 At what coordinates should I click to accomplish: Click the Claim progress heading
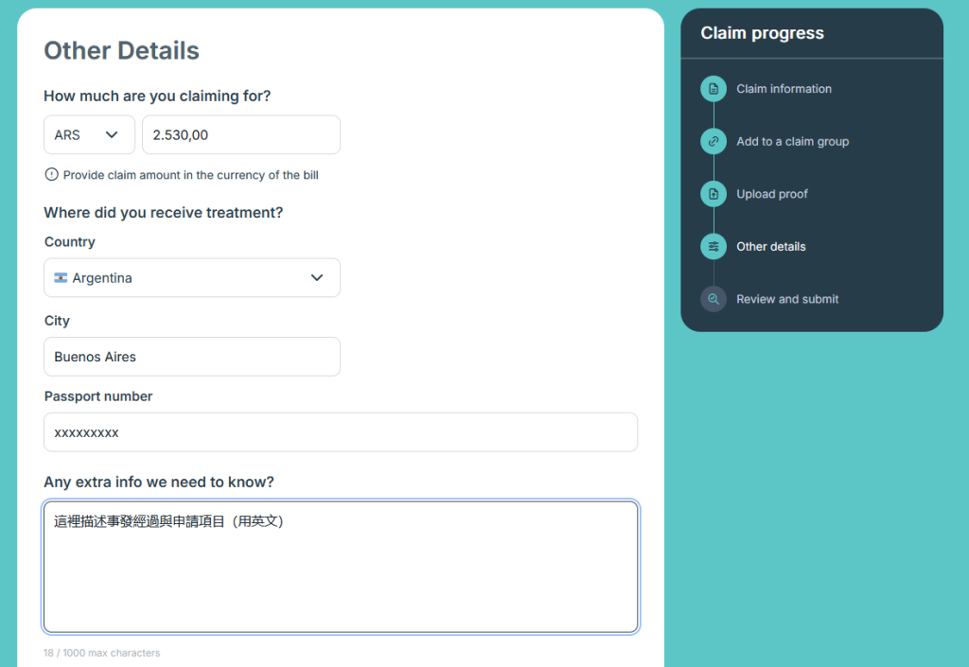762,33
